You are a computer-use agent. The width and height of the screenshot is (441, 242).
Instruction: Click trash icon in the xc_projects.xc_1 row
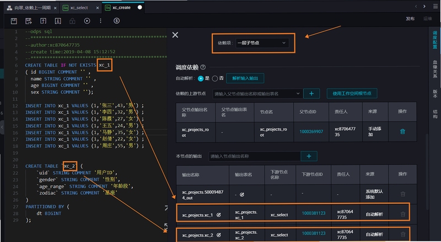tap(403, 214)
